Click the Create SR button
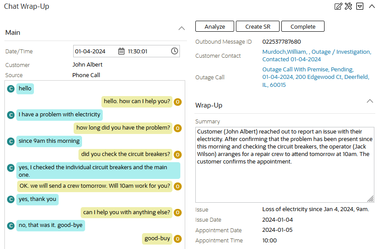377x249 pixels. (x=258, y=26)
